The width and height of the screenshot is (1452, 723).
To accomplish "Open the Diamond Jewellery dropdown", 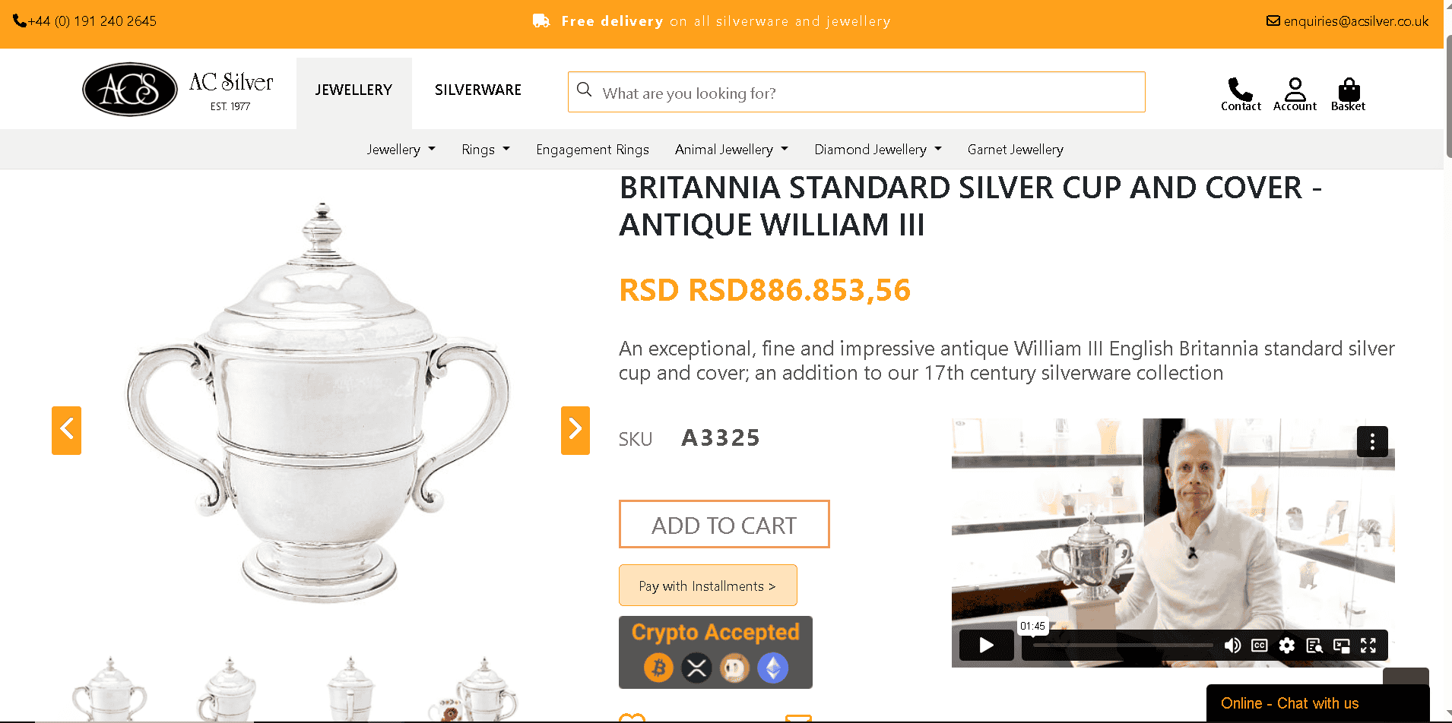I will click(877, 149).
